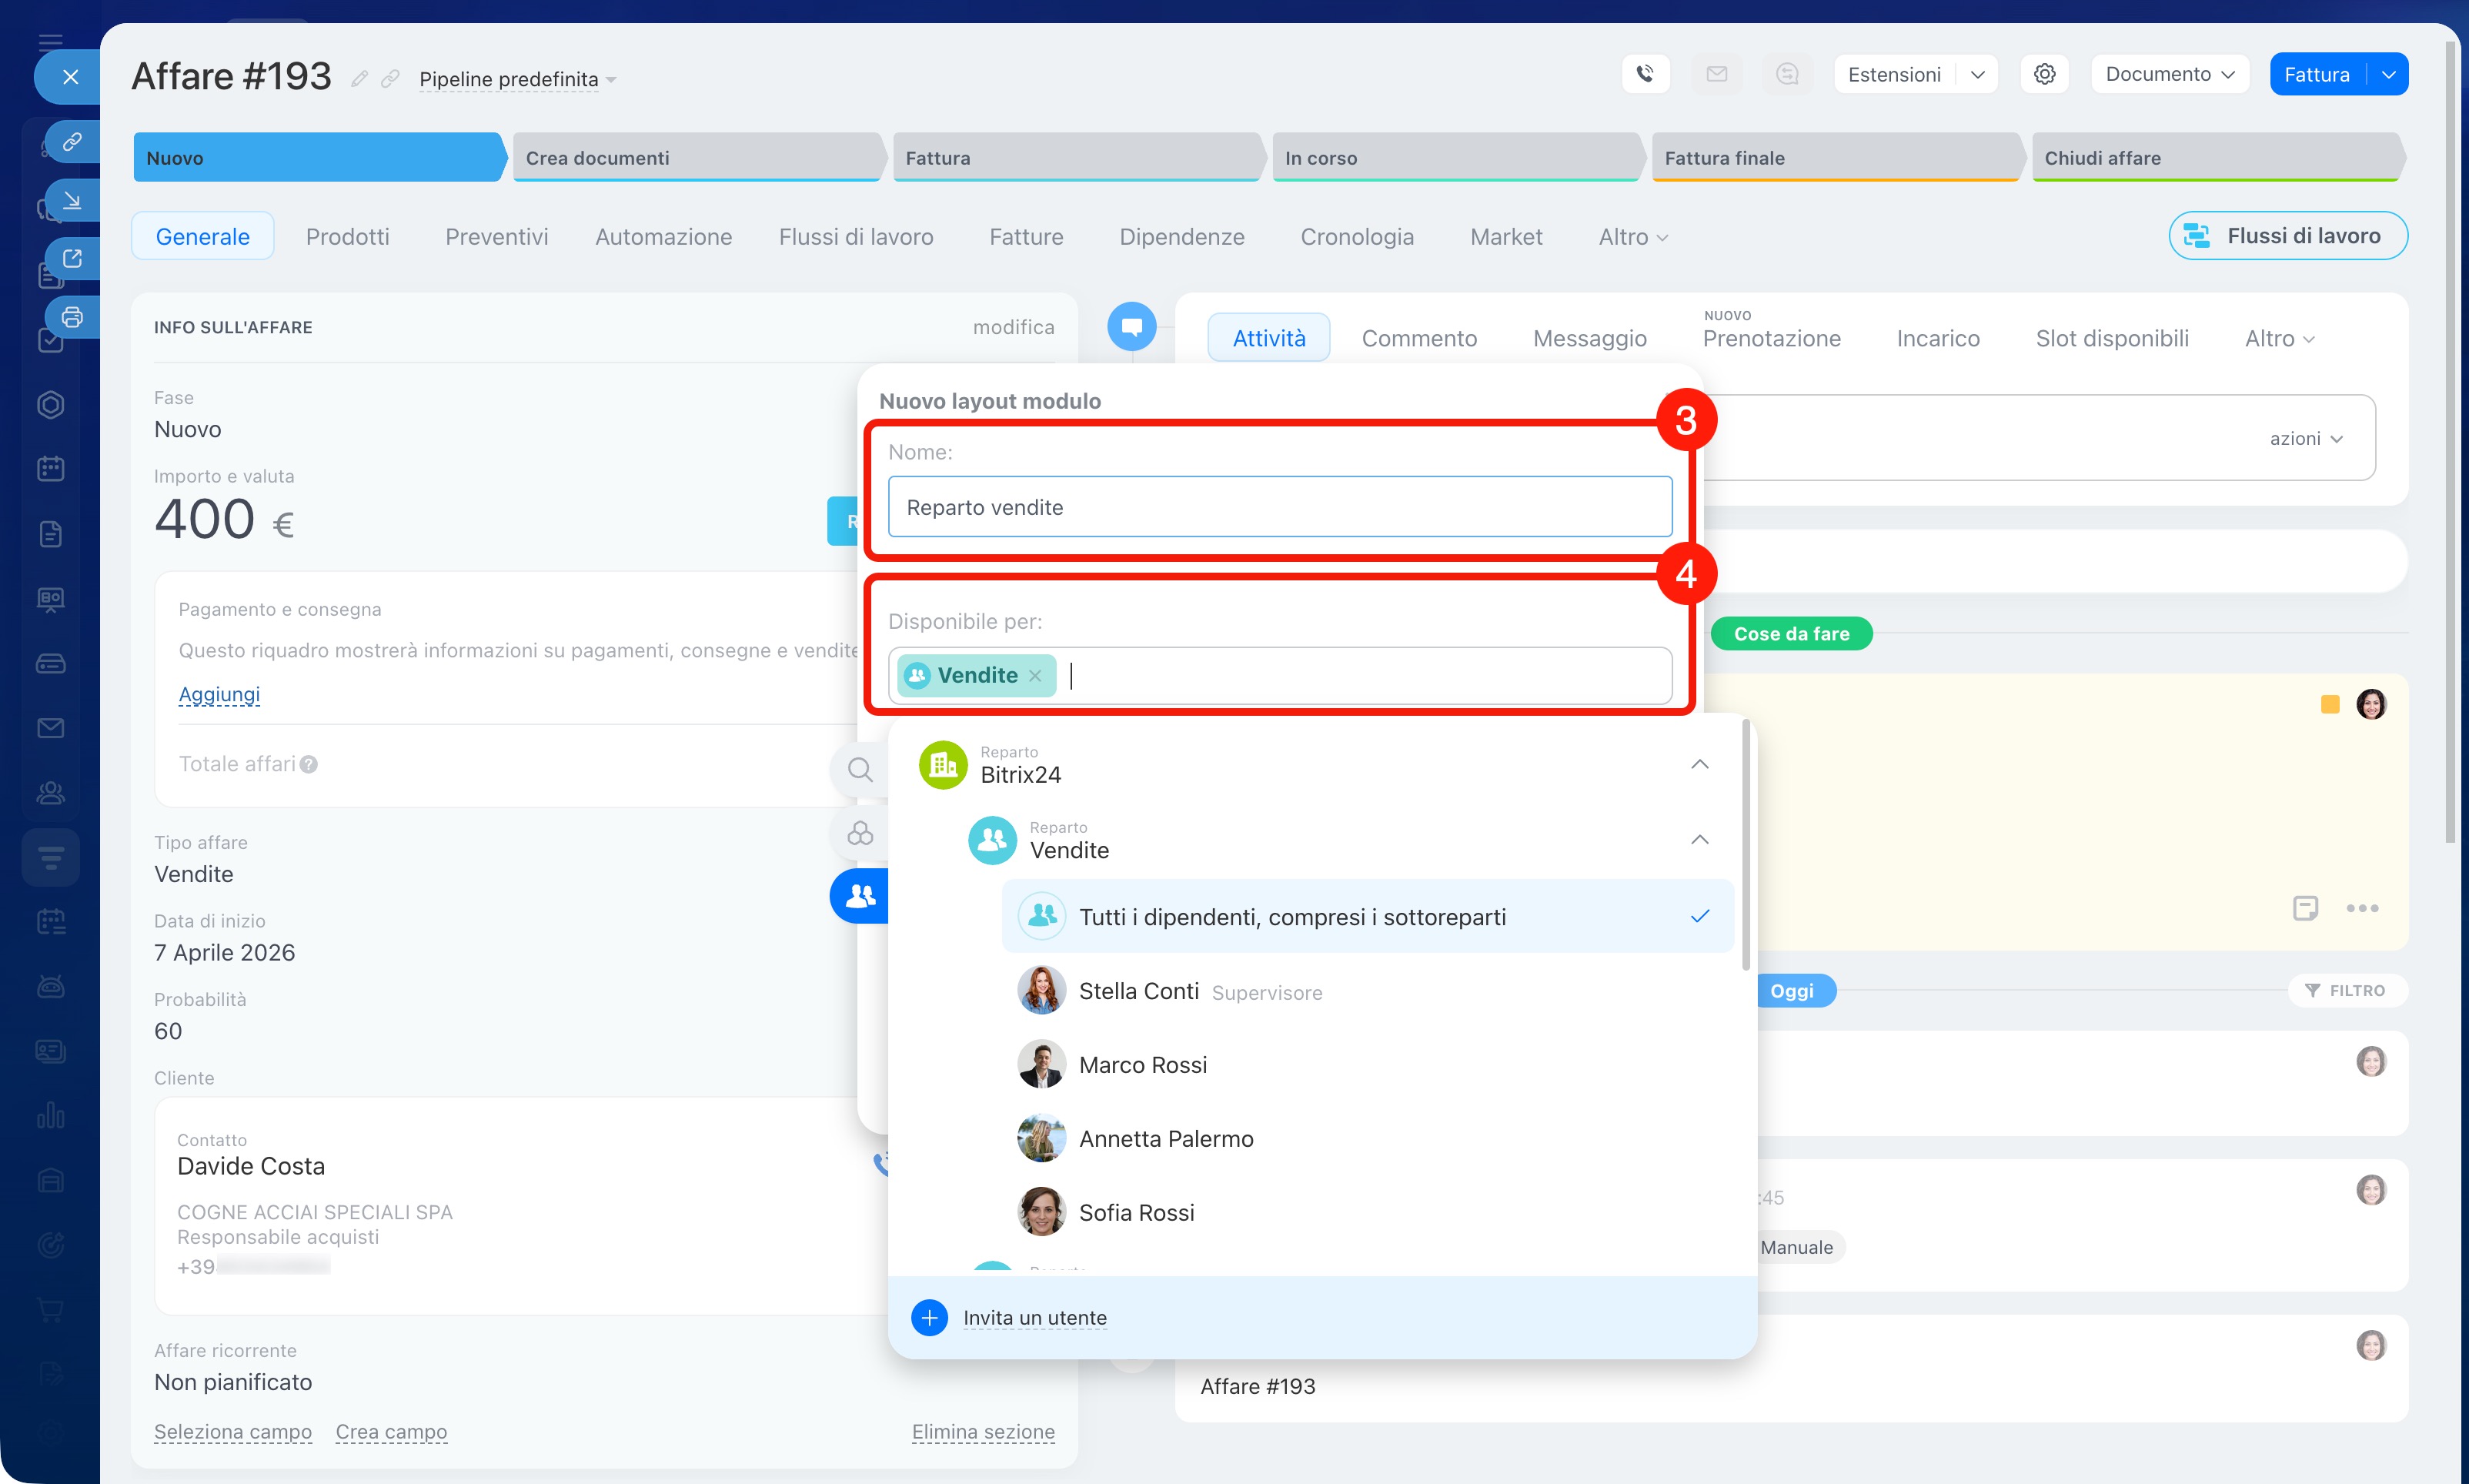Screen dimensions: 2469x1484
Task: Open the settings gear icon
Action: pos(2044,74)
